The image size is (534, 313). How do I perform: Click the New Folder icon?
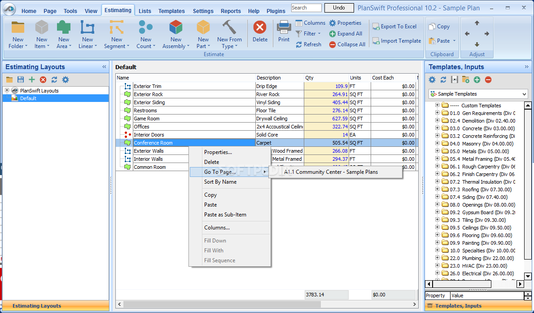[18, 27]
